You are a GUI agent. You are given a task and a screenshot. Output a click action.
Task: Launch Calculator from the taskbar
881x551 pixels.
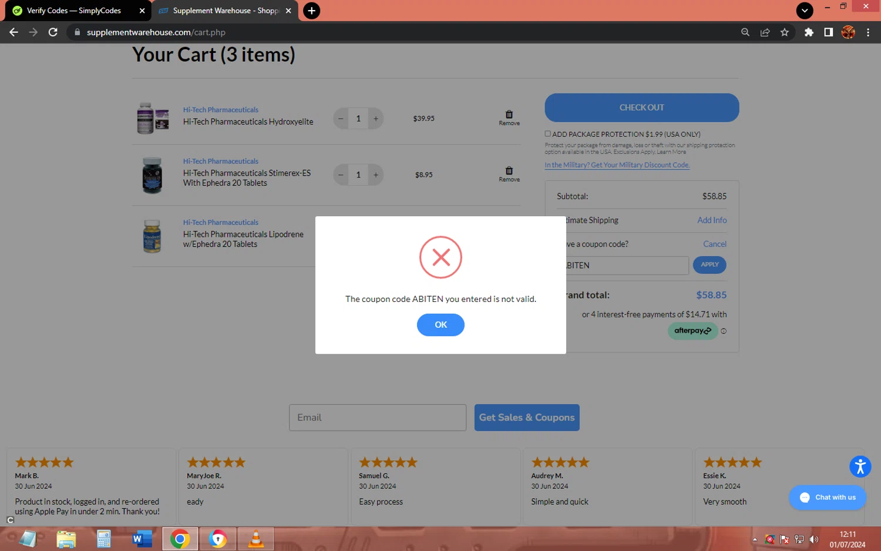tap(104, 539)
